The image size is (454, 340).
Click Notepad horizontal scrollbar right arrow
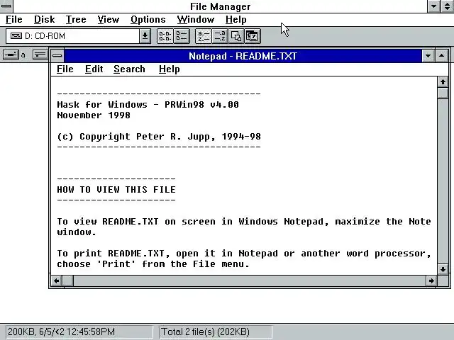(x=431, y=280)
